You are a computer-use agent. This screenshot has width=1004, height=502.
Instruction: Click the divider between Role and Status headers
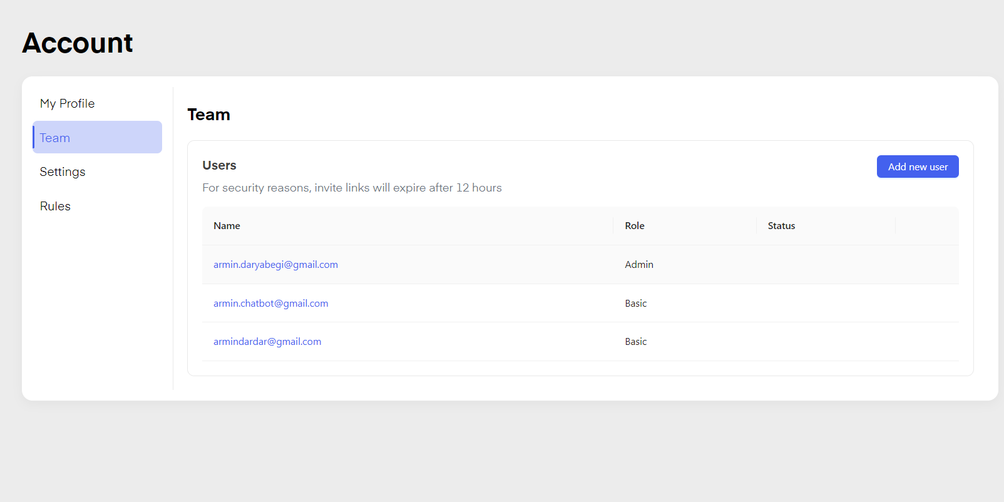pyautogui.click(x=756, y=225)
